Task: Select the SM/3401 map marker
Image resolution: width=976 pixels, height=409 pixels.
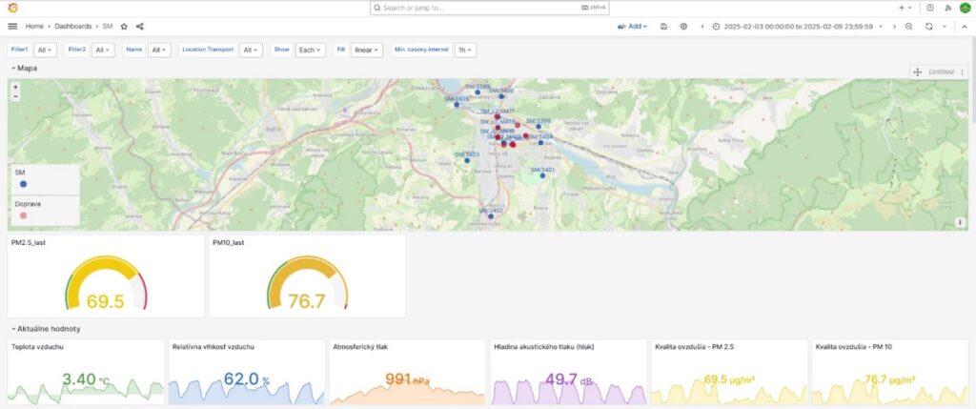Action: [x=542, y=175]
